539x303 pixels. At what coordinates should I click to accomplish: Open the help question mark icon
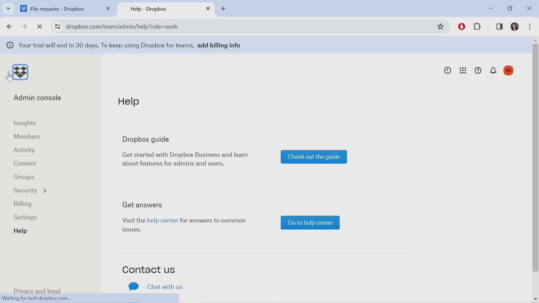click(x=478, y=70)
